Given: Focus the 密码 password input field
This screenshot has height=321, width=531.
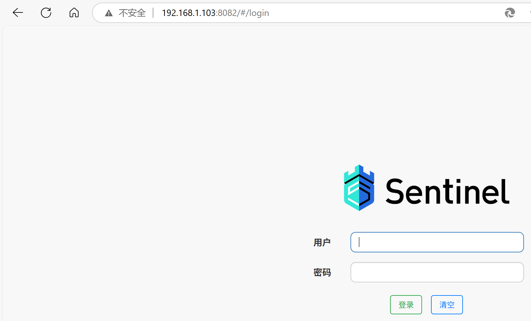Looking at the screenshot, I should click(437, 272).
